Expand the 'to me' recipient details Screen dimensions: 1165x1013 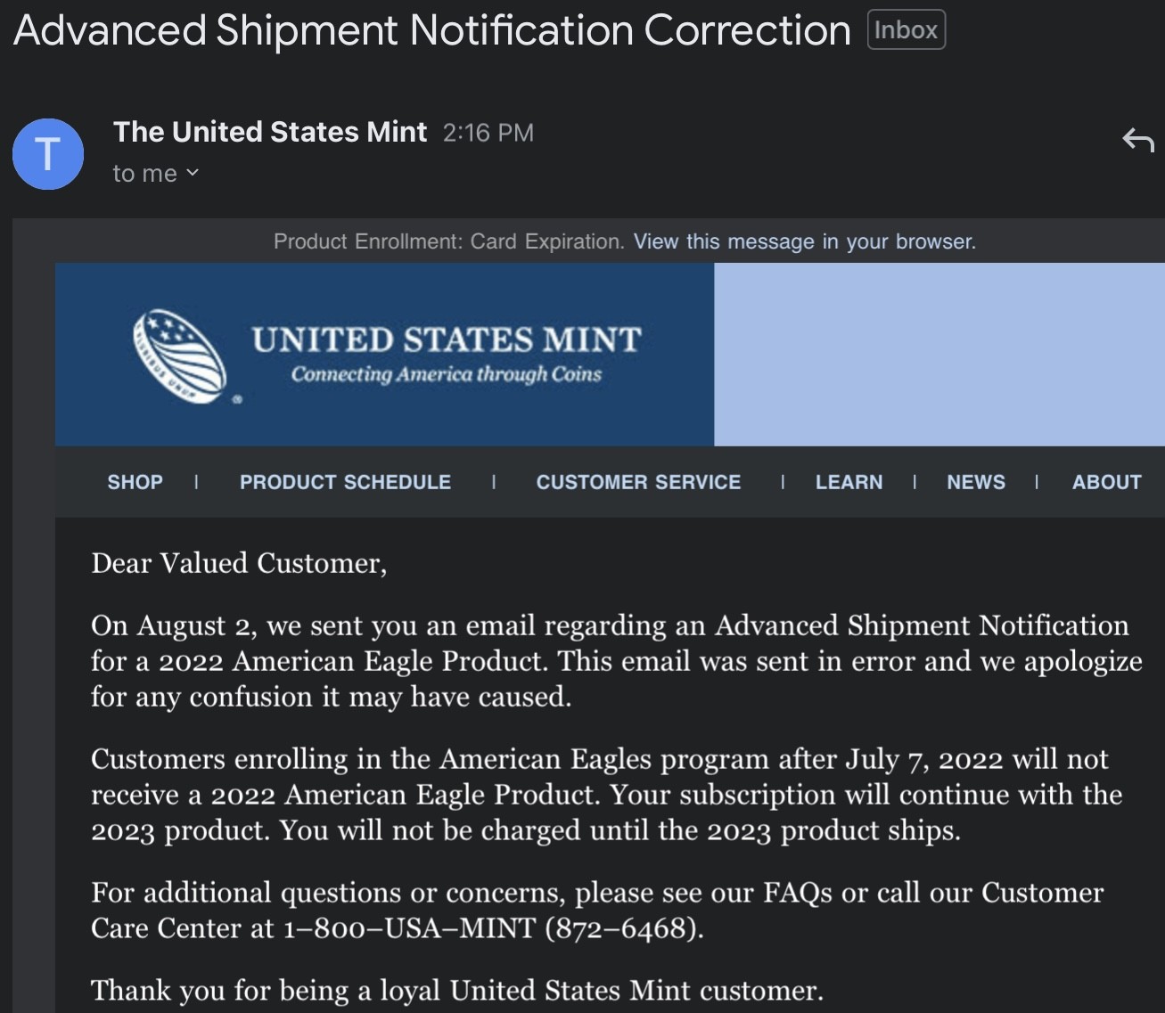(x=156, y=174)
